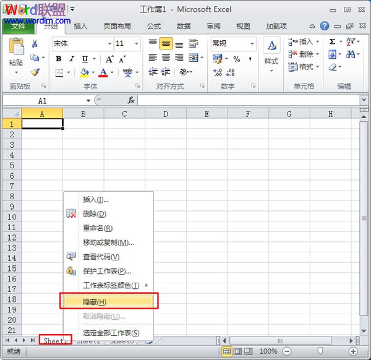Click the Merge and Center icon

tap(194, 58)
